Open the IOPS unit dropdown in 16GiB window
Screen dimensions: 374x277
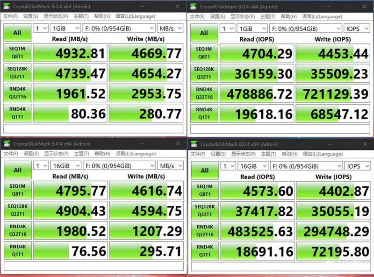tap(358, 166)
